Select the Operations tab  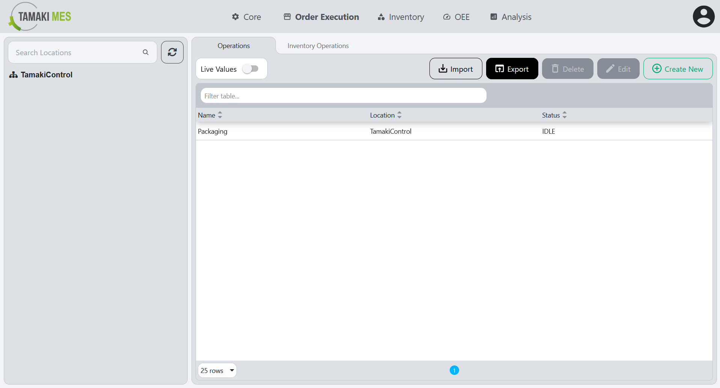[233, 45]
